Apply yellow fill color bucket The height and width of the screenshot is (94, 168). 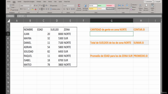click(32, 9)
